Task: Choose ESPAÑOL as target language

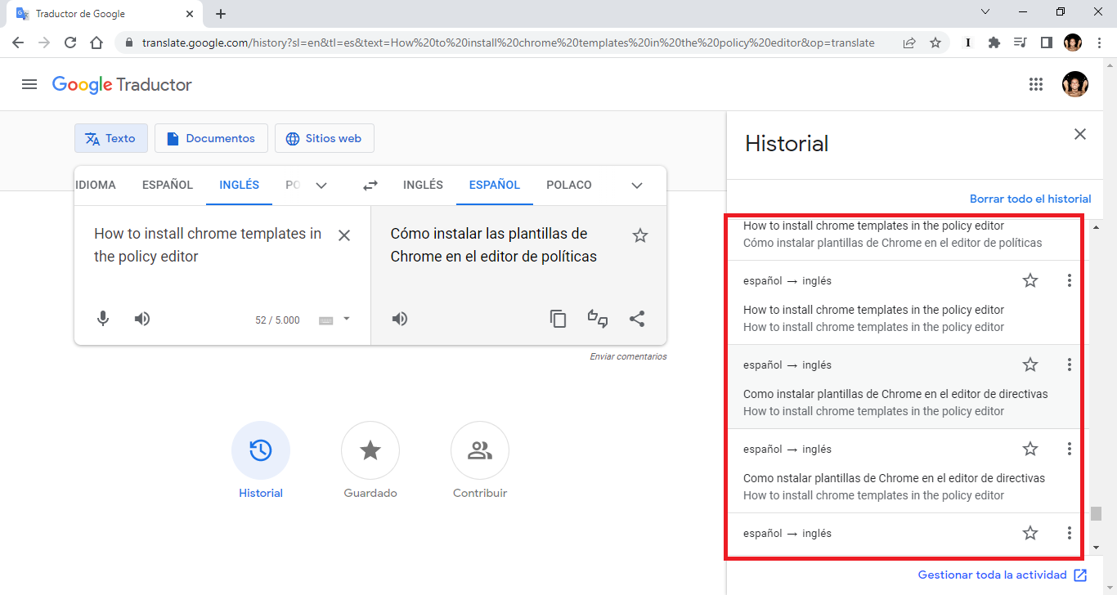Action: click(495, 185)
